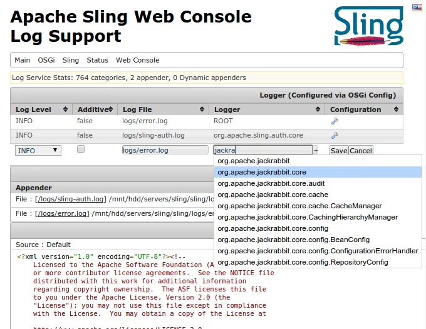Sort by the Additive column arrows
The width and height of the screenshot is (426, 329).
tap(111, 109)
